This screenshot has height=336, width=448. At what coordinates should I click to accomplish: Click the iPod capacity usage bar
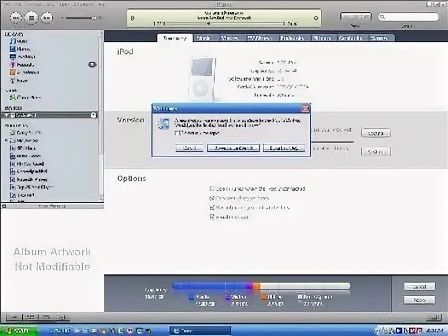pos(261,286)
